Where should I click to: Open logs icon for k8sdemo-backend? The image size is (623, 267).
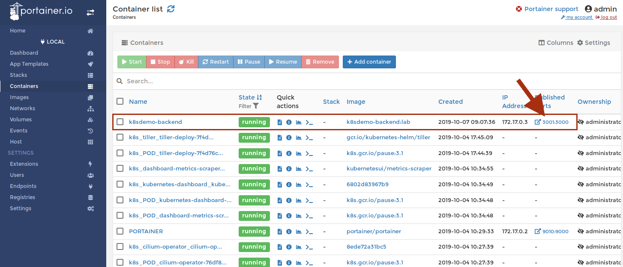click(x=280, y=122)
